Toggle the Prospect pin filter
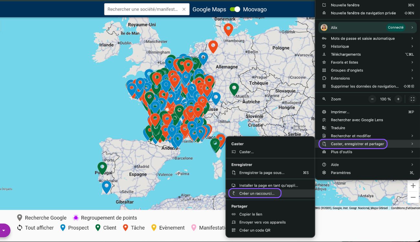This screenshot has width=420, height=242. [x=75, y=228]
